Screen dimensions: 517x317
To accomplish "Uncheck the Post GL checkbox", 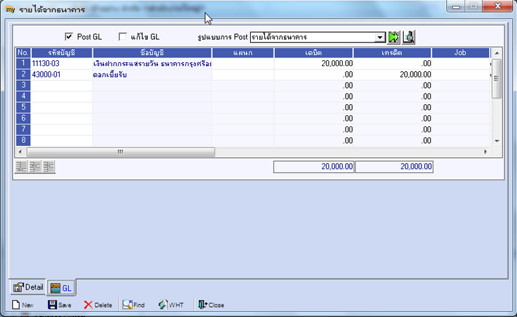I will tap(69, 37).
